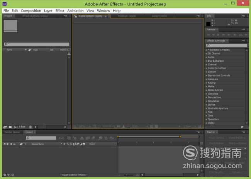Click the timeline panel search field

[x=41, y=138]
